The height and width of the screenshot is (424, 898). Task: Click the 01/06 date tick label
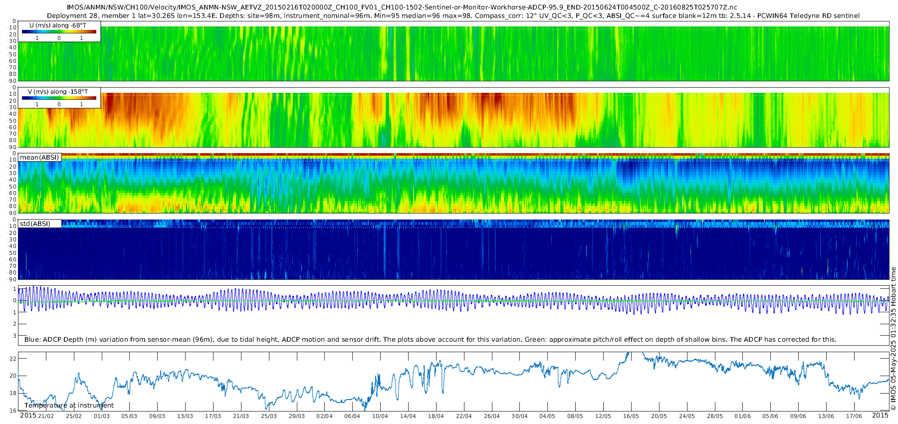(742, 416)
